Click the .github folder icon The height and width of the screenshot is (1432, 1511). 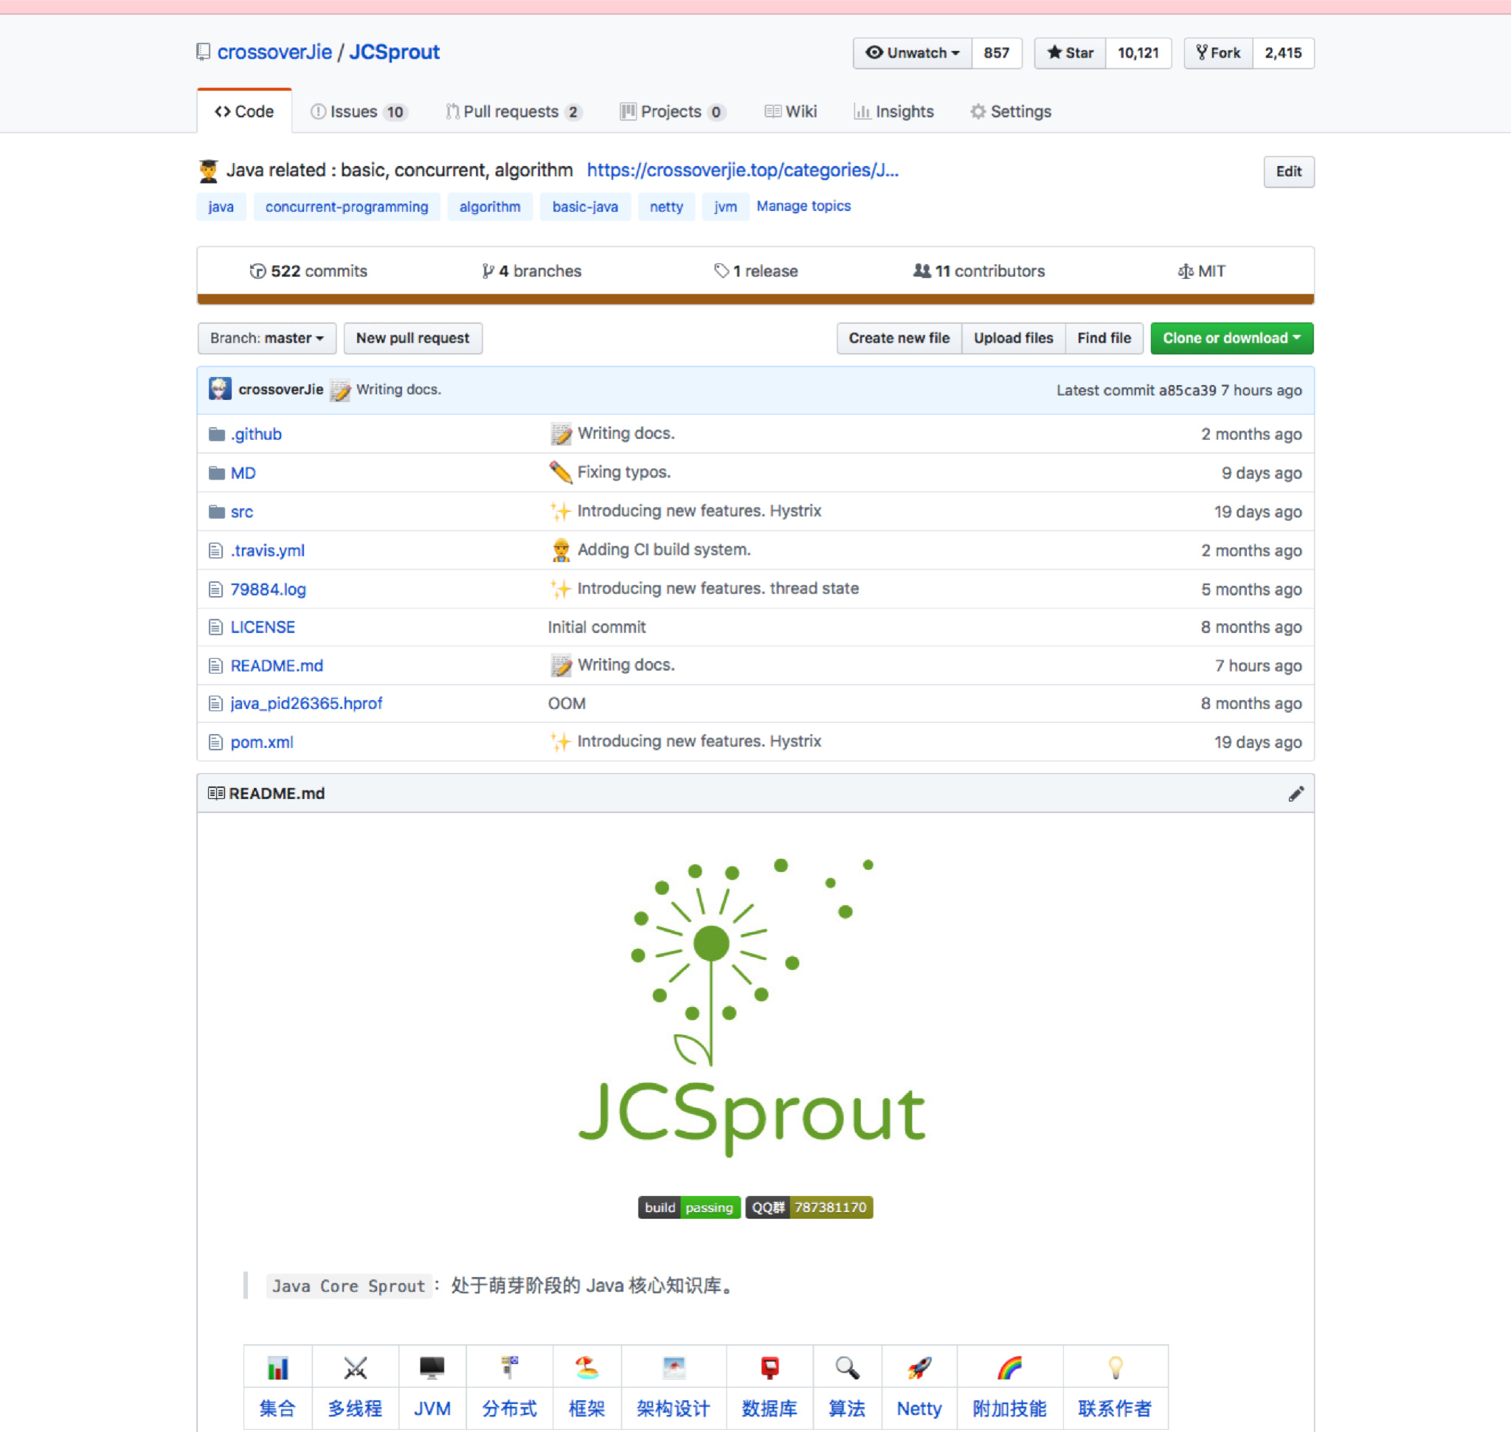click(x=217, y=435)
